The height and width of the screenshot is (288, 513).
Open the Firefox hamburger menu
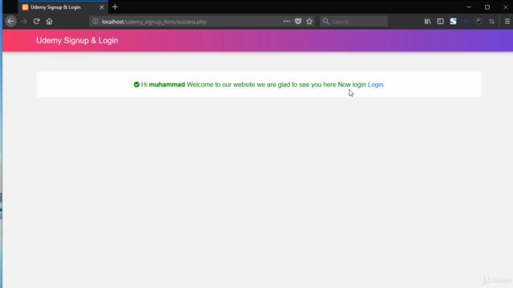click(x=507, y=22)
